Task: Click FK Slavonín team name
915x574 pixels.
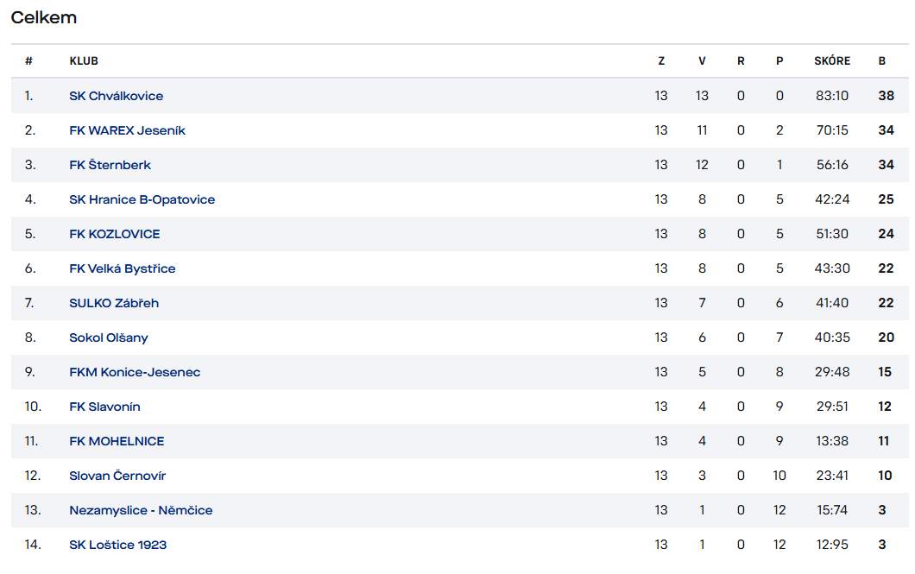Action: point(104,407)
